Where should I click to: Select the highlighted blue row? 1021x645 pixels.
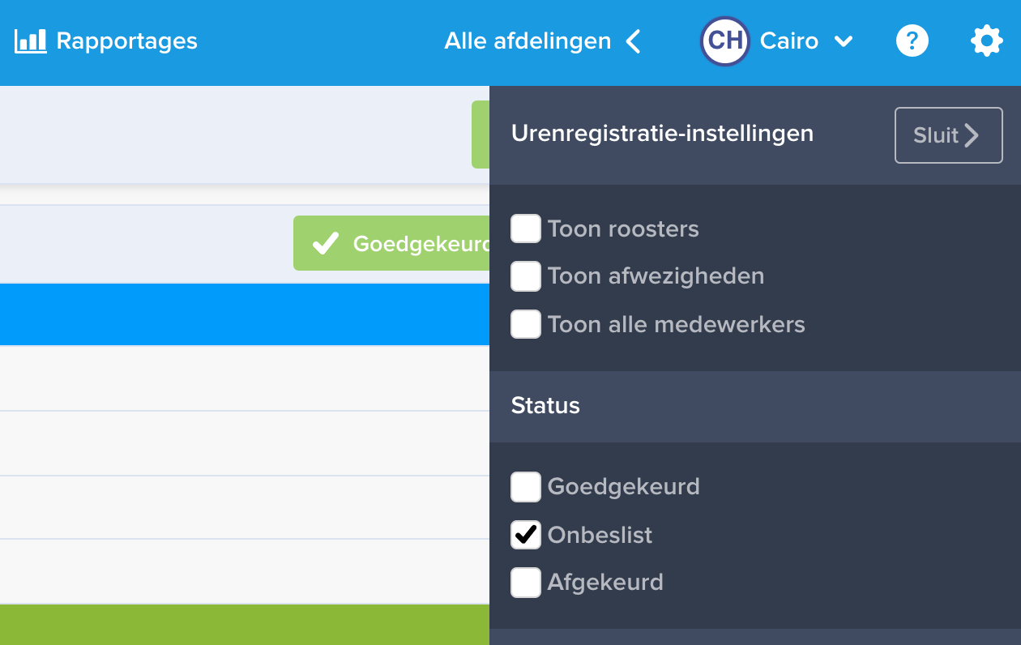point(243,314)
